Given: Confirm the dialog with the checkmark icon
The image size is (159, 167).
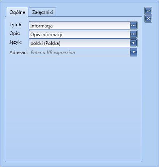Looking at the screenshot, I should click(x=148, y=11).
